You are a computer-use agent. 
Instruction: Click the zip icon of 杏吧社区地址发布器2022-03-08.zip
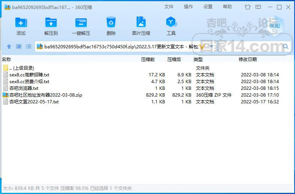point(6,95)
